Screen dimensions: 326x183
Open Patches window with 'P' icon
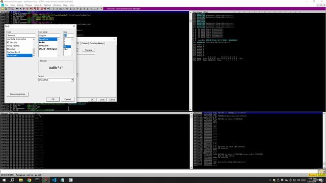coord(77,9)
